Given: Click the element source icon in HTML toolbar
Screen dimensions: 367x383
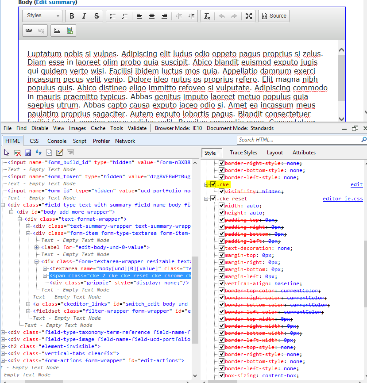Looking at the screenshot, I should 49,153.
